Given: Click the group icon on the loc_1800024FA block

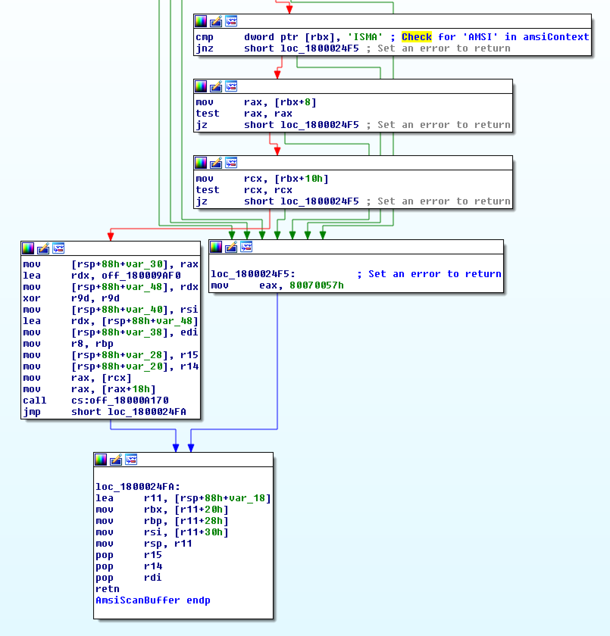Looking at the screenshot, I should pos(131,460).
